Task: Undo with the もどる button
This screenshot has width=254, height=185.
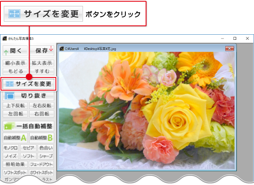Action: pos(15,71)
